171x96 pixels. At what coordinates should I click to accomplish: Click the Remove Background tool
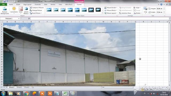[x=5, y=11]
